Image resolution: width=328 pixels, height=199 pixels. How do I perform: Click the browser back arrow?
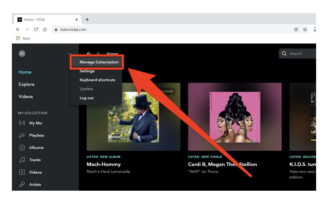pyautogui.click(x=18, y=29)
